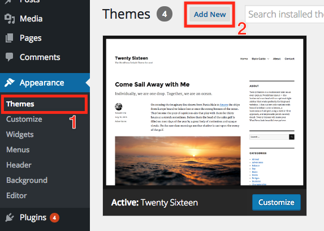Click the Media library icon in sidebar
Image resolution: width=324 pixels, height=231 pixels.
[x=10, y=19]
